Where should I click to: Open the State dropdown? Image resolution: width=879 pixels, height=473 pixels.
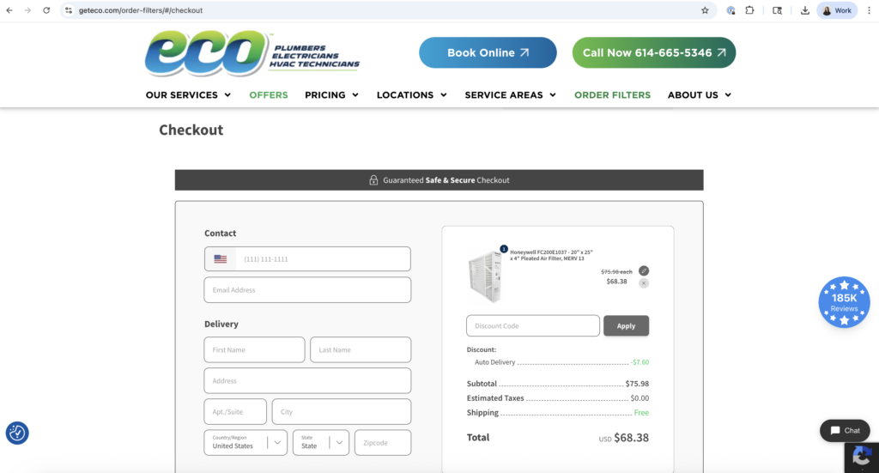[321, 443]
